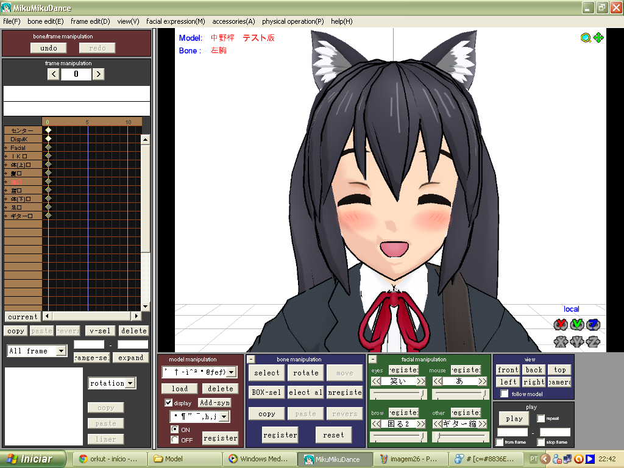624x468 pixels.
Task: Expand the 体(上) bone group row
Action: click(x=5, y=165)
